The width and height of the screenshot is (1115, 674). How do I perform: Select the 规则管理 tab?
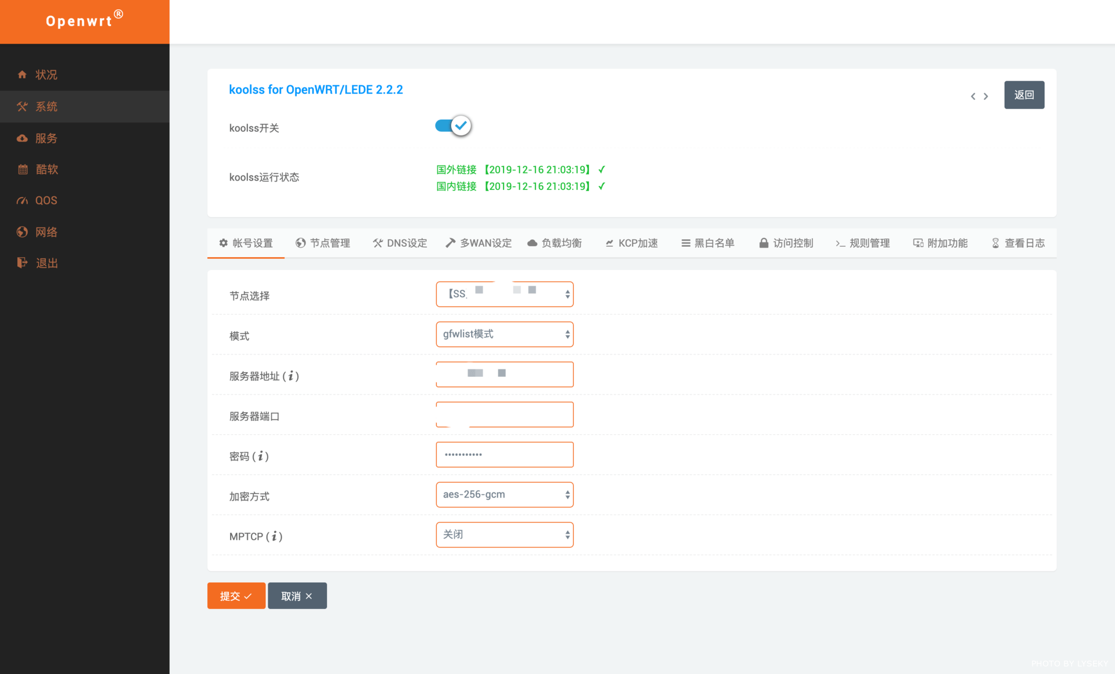(863, 243)
